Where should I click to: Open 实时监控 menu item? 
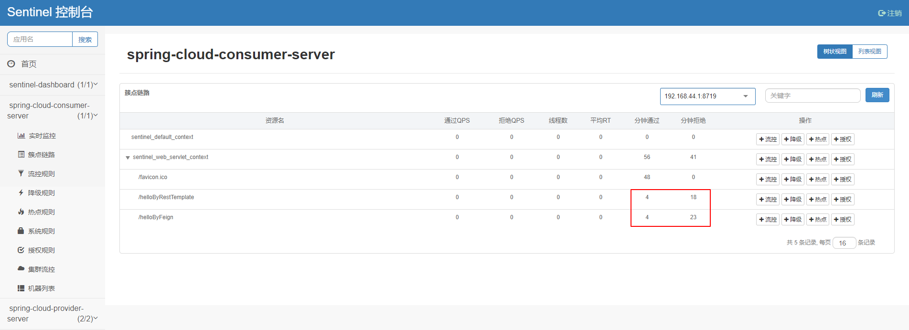click(53, 136)
